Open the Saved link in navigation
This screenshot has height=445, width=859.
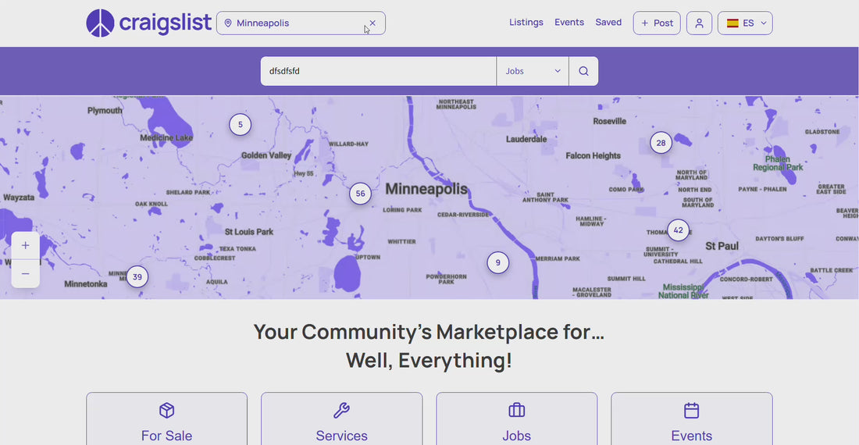pos(608,23)
